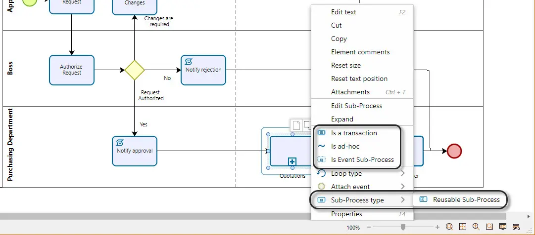Click the plus marker on Quotations sub-process
This screenshot has height=235, width=535.
coord(292,161)
